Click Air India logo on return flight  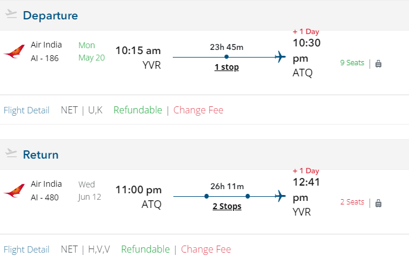pyautogui.click(x=14, y=192)
